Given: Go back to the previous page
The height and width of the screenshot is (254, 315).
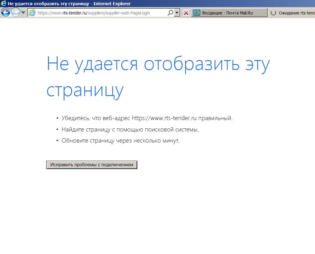Looking at the screenshot, I should click(6, 13).
